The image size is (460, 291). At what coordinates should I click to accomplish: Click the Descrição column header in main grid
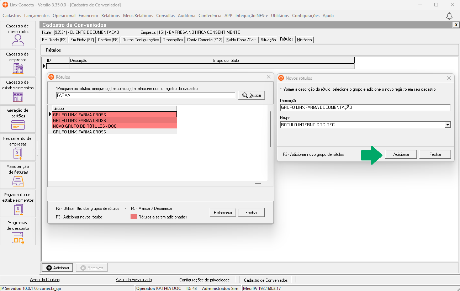[x=141, y=60]
